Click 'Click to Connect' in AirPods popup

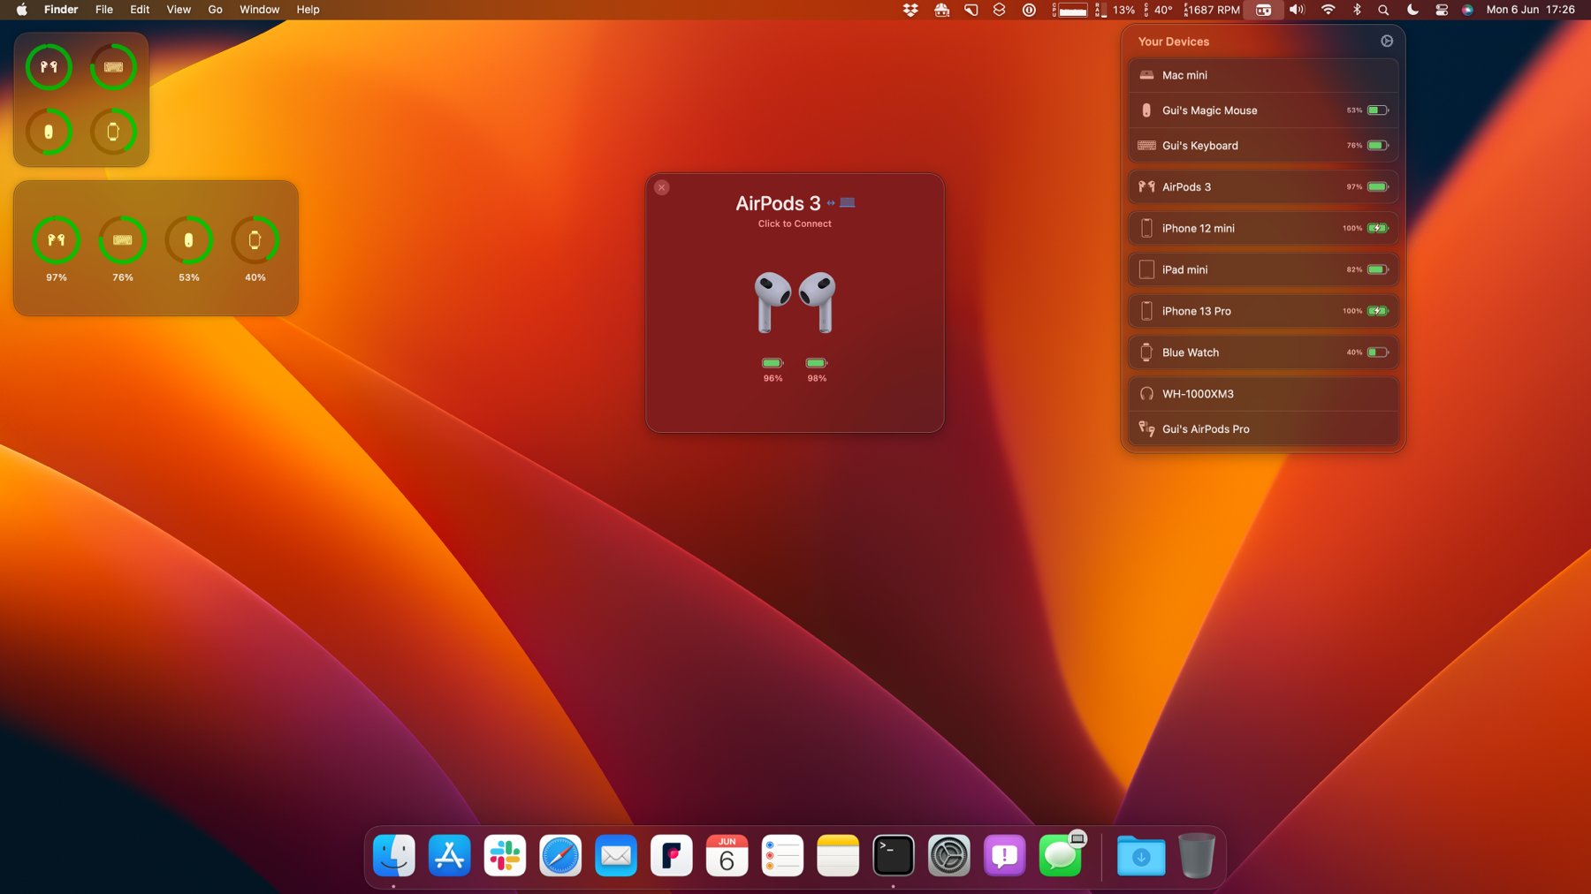tap(795, 223)
